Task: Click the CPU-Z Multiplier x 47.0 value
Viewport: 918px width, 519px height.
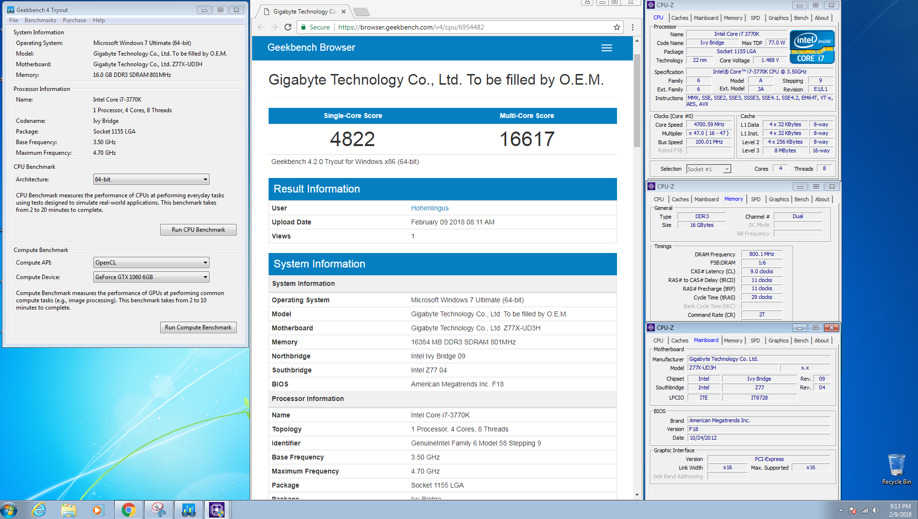Action: (x=709, y=133)
